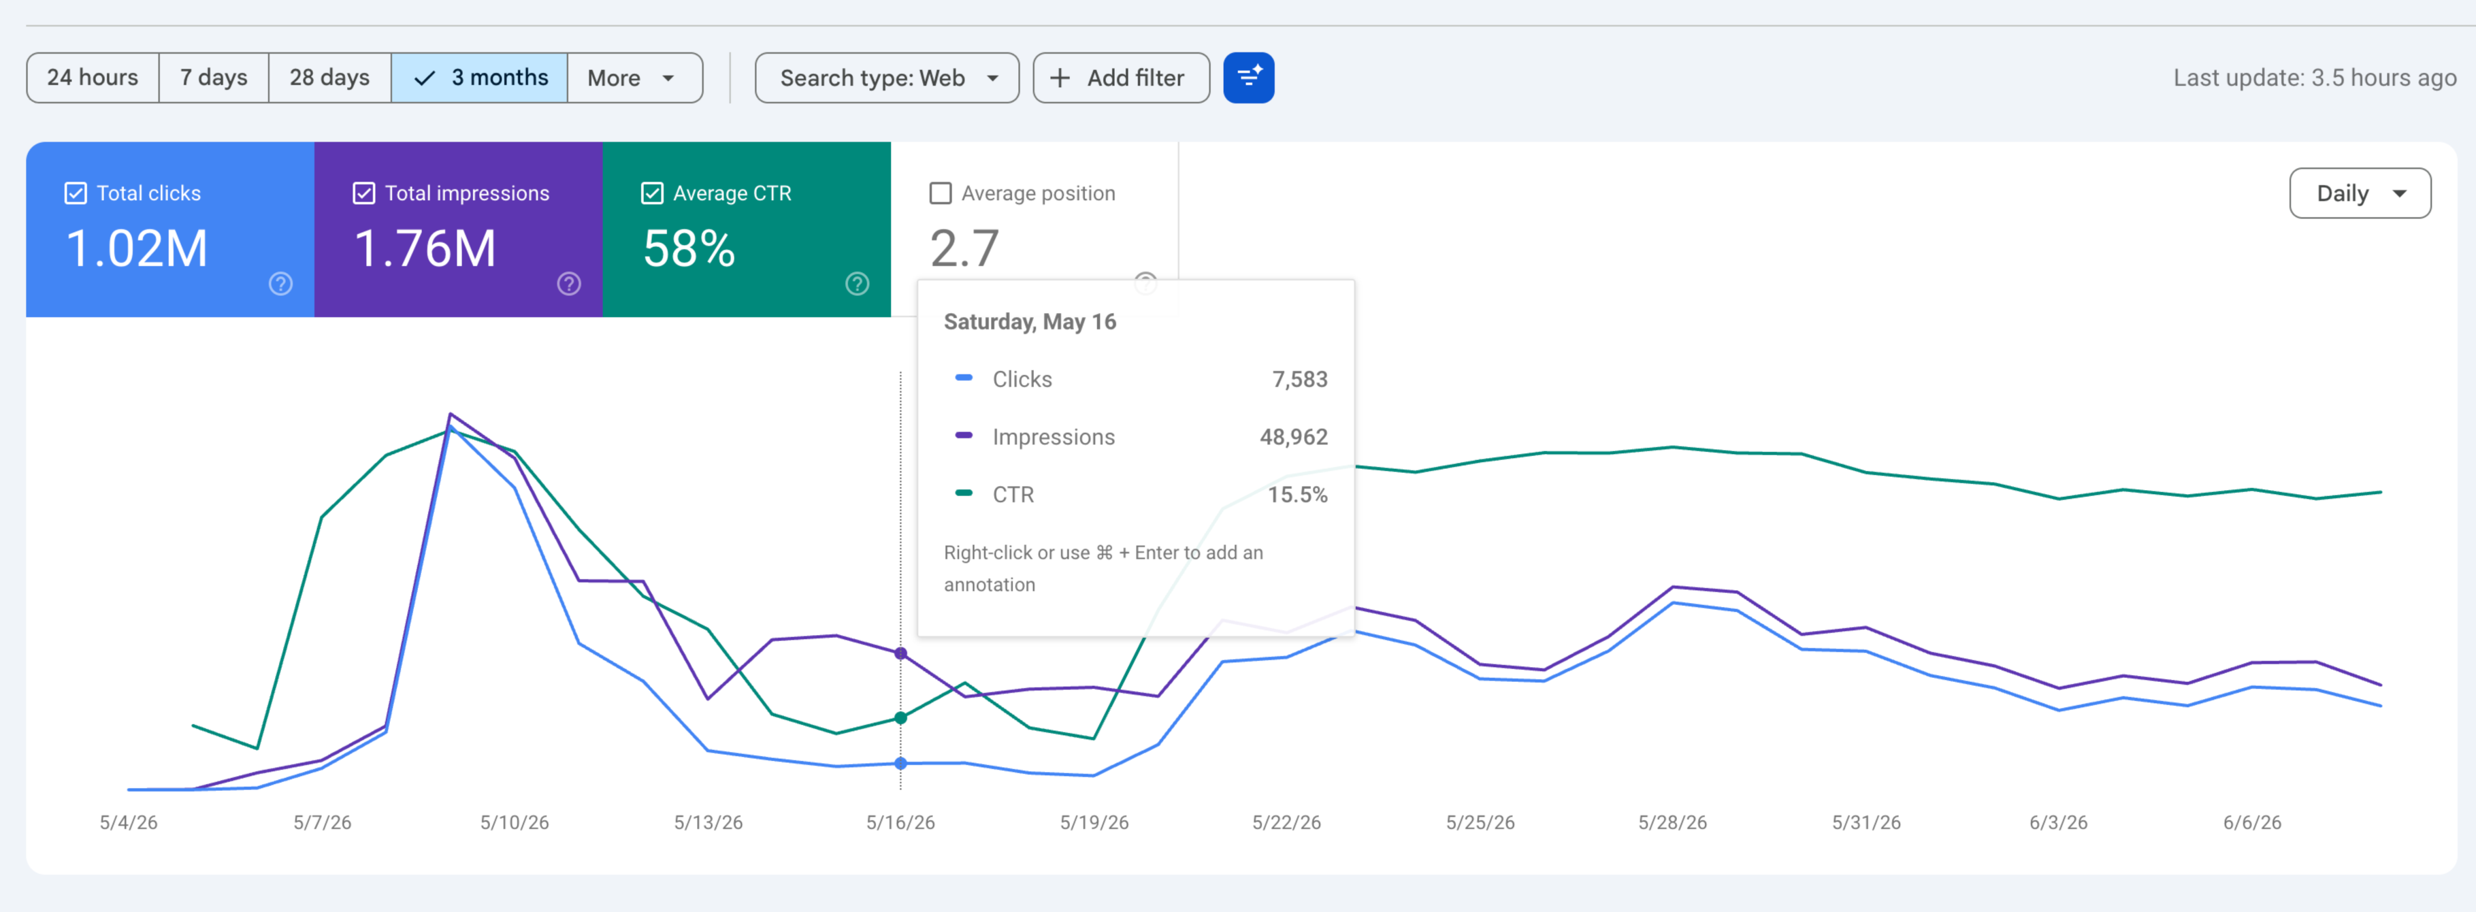Click the 6/3/26 axis date label
This screenshot has width=2476, height=912.
pyautogui.click(x=2059, y=823)
